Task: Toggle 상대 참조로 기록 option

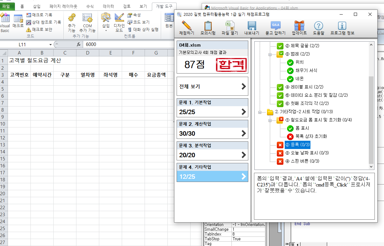Action: [x=43, y=22]
